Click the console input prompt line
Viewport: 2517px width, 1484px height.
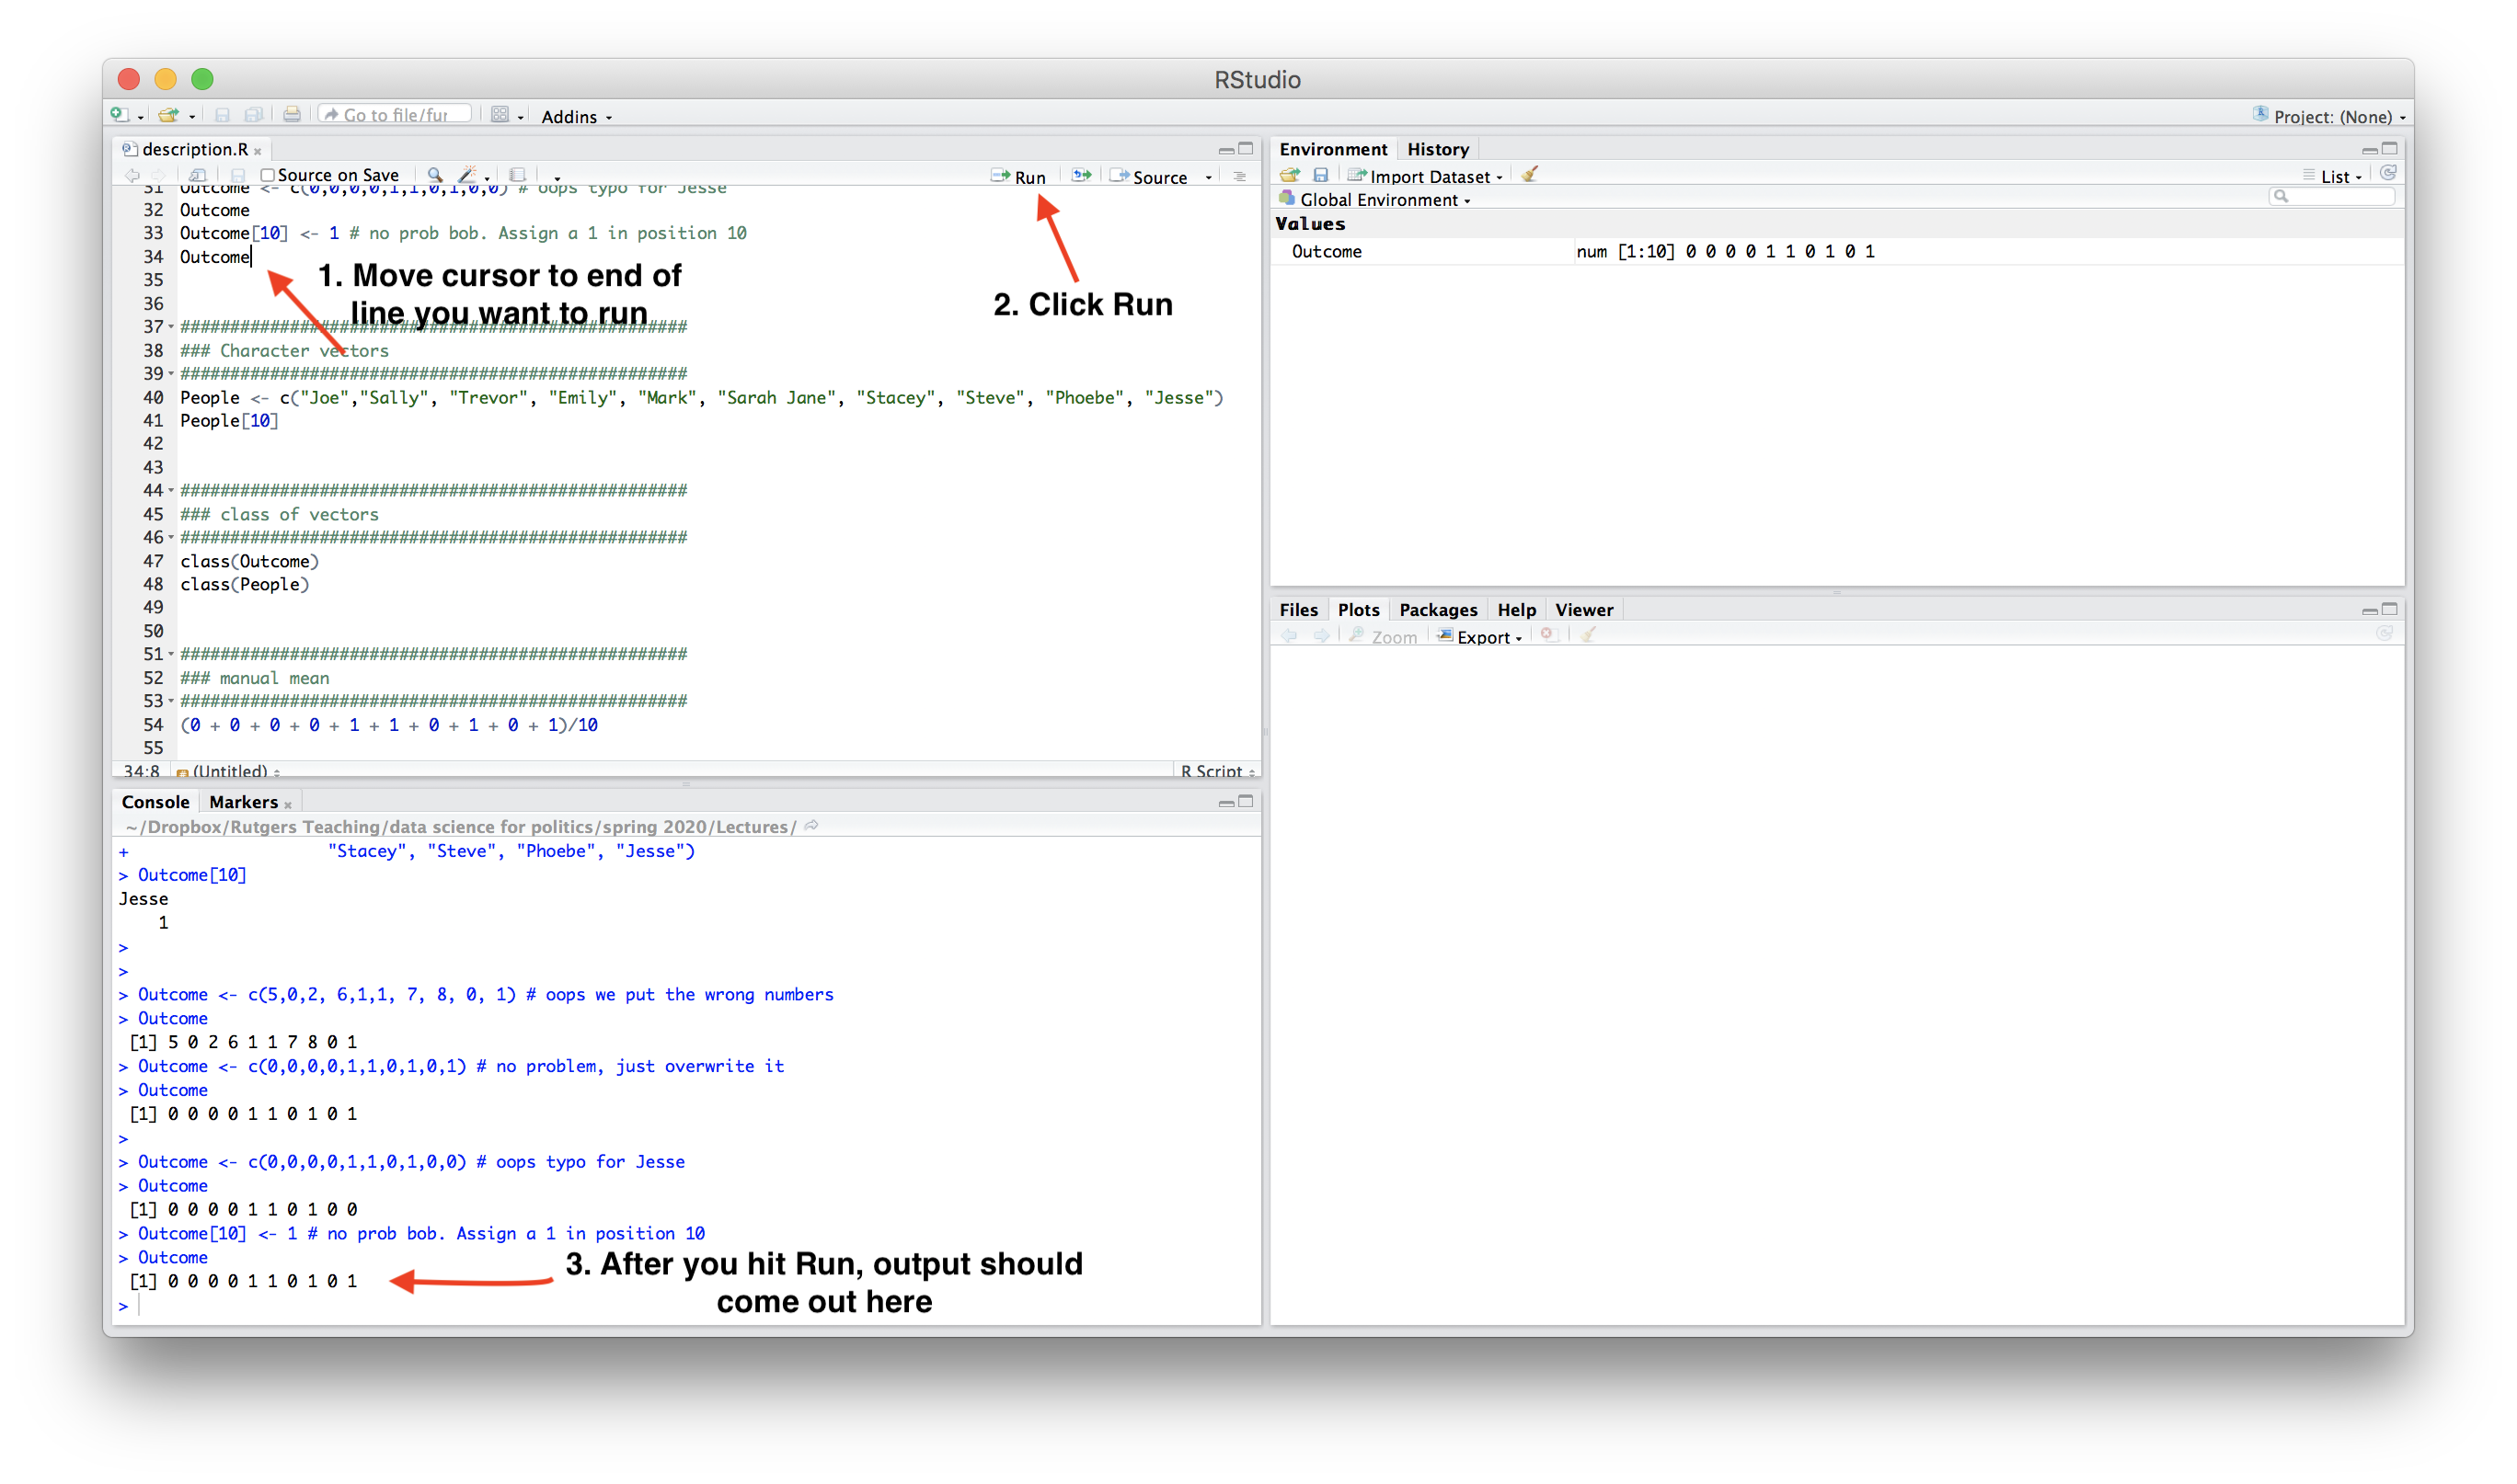coord(685,1306)
